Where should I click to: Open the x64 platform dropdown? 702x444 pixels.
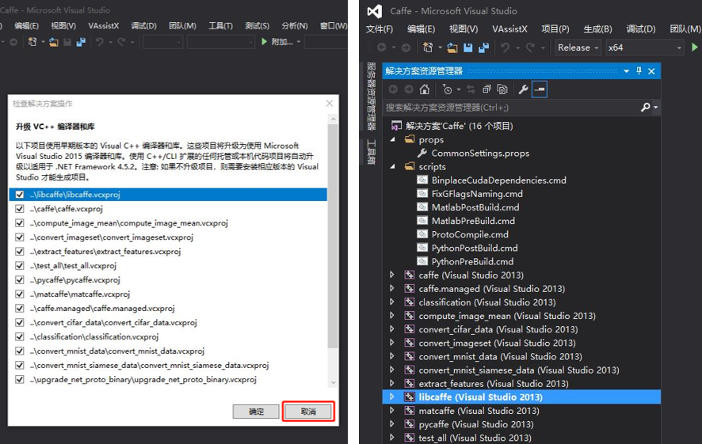pyautogui.click(x=645, y=47)
